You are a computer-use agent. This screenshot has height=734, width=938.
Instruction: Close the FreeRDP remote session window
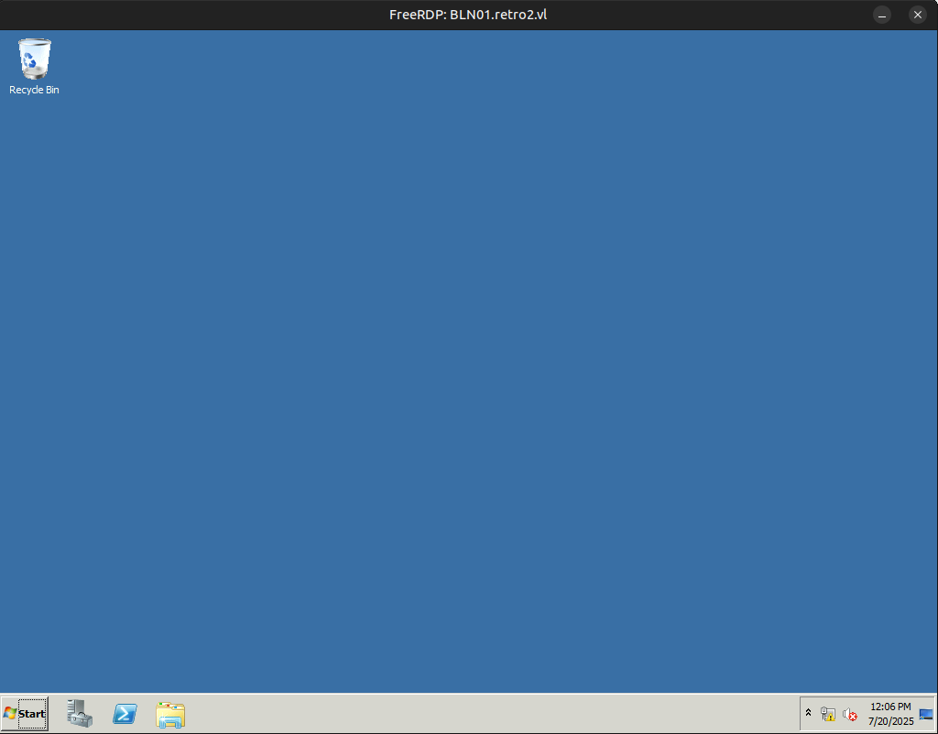click(x=917, y=15)
